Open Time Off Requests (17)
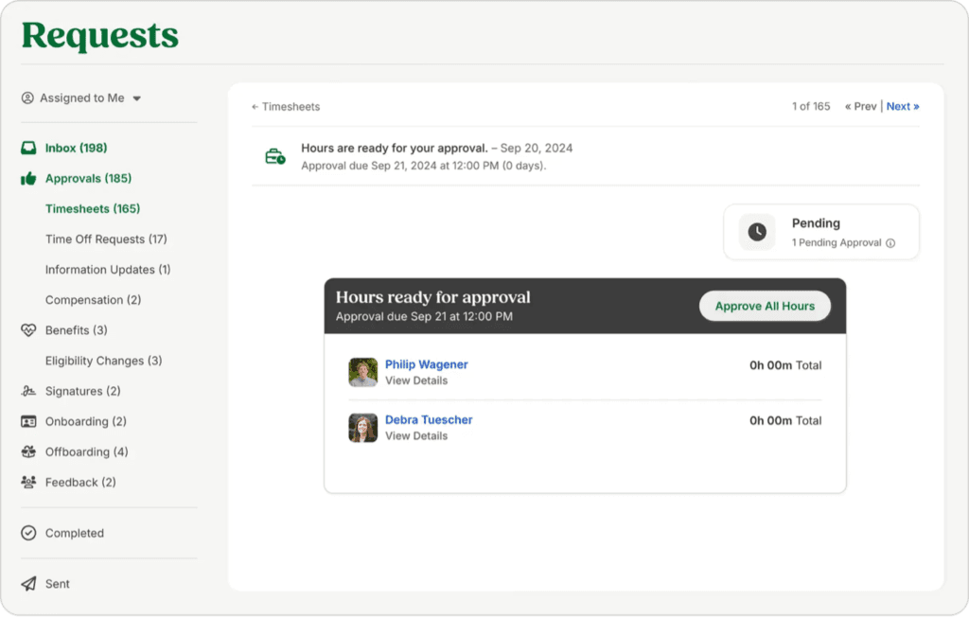Image resolution: width=969 pixels, height=619 pixels. click(x=106, y=239)
